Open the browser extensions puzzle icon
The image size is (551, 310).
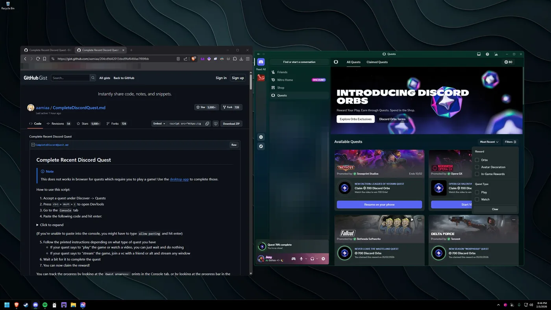[x=235, y=59]
